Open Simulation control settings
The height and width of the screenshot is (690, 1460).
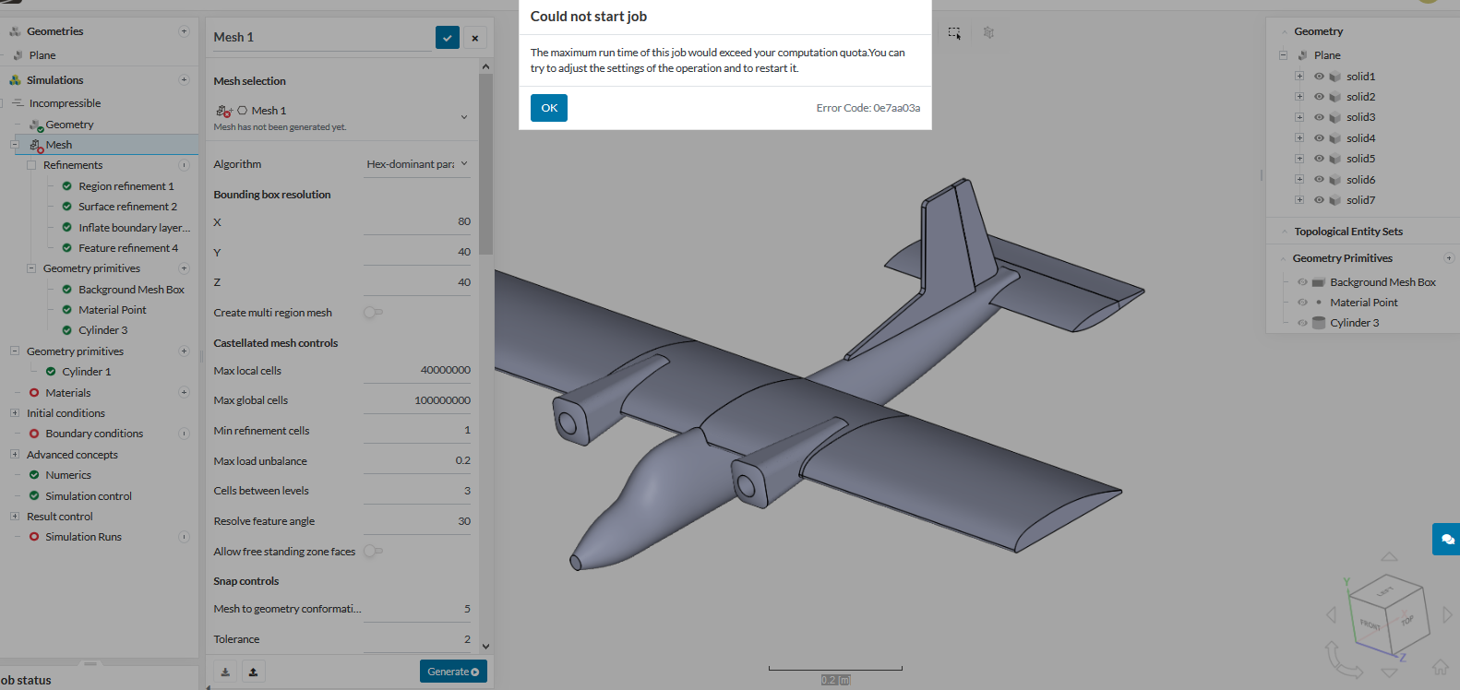click(x=89, y=496)
